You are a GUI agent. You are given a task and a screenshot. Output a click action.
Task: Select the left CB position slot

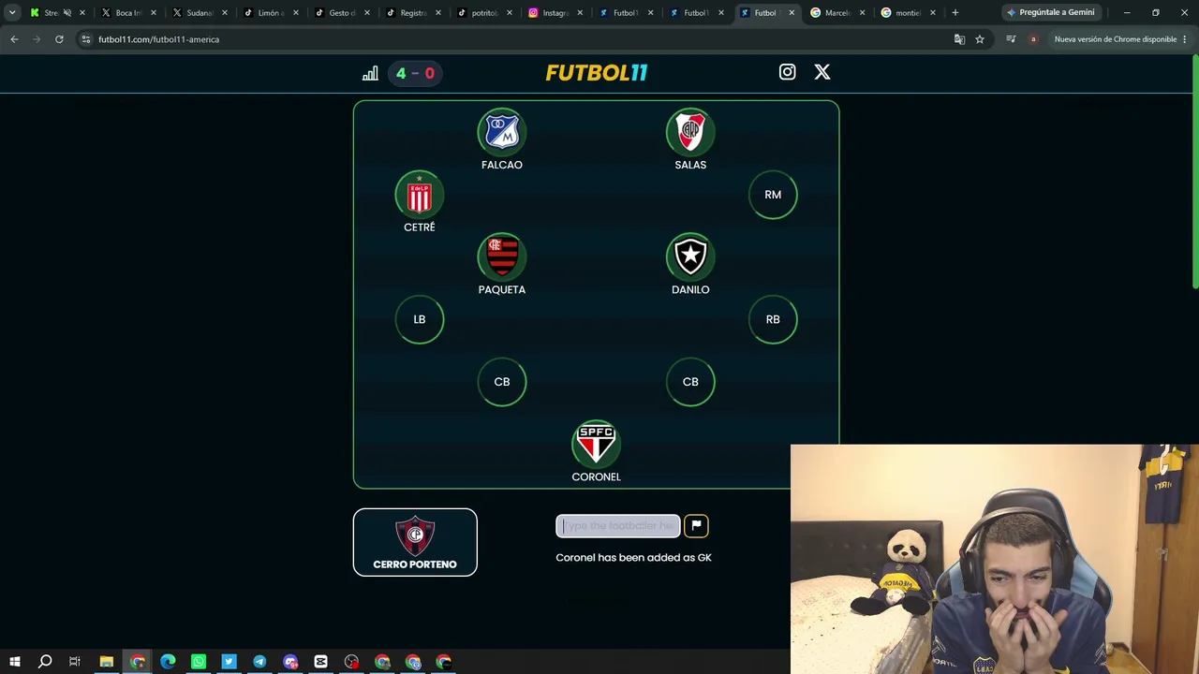point(502,382)
